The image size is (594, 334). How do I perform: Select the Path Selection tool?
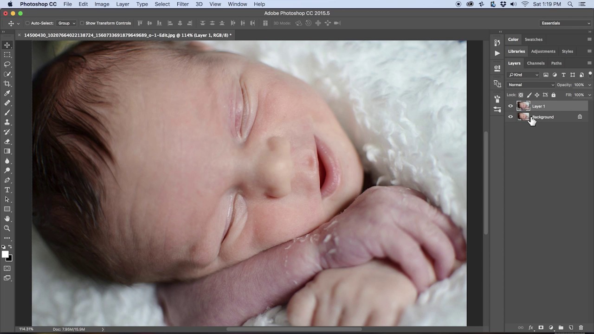7,199
